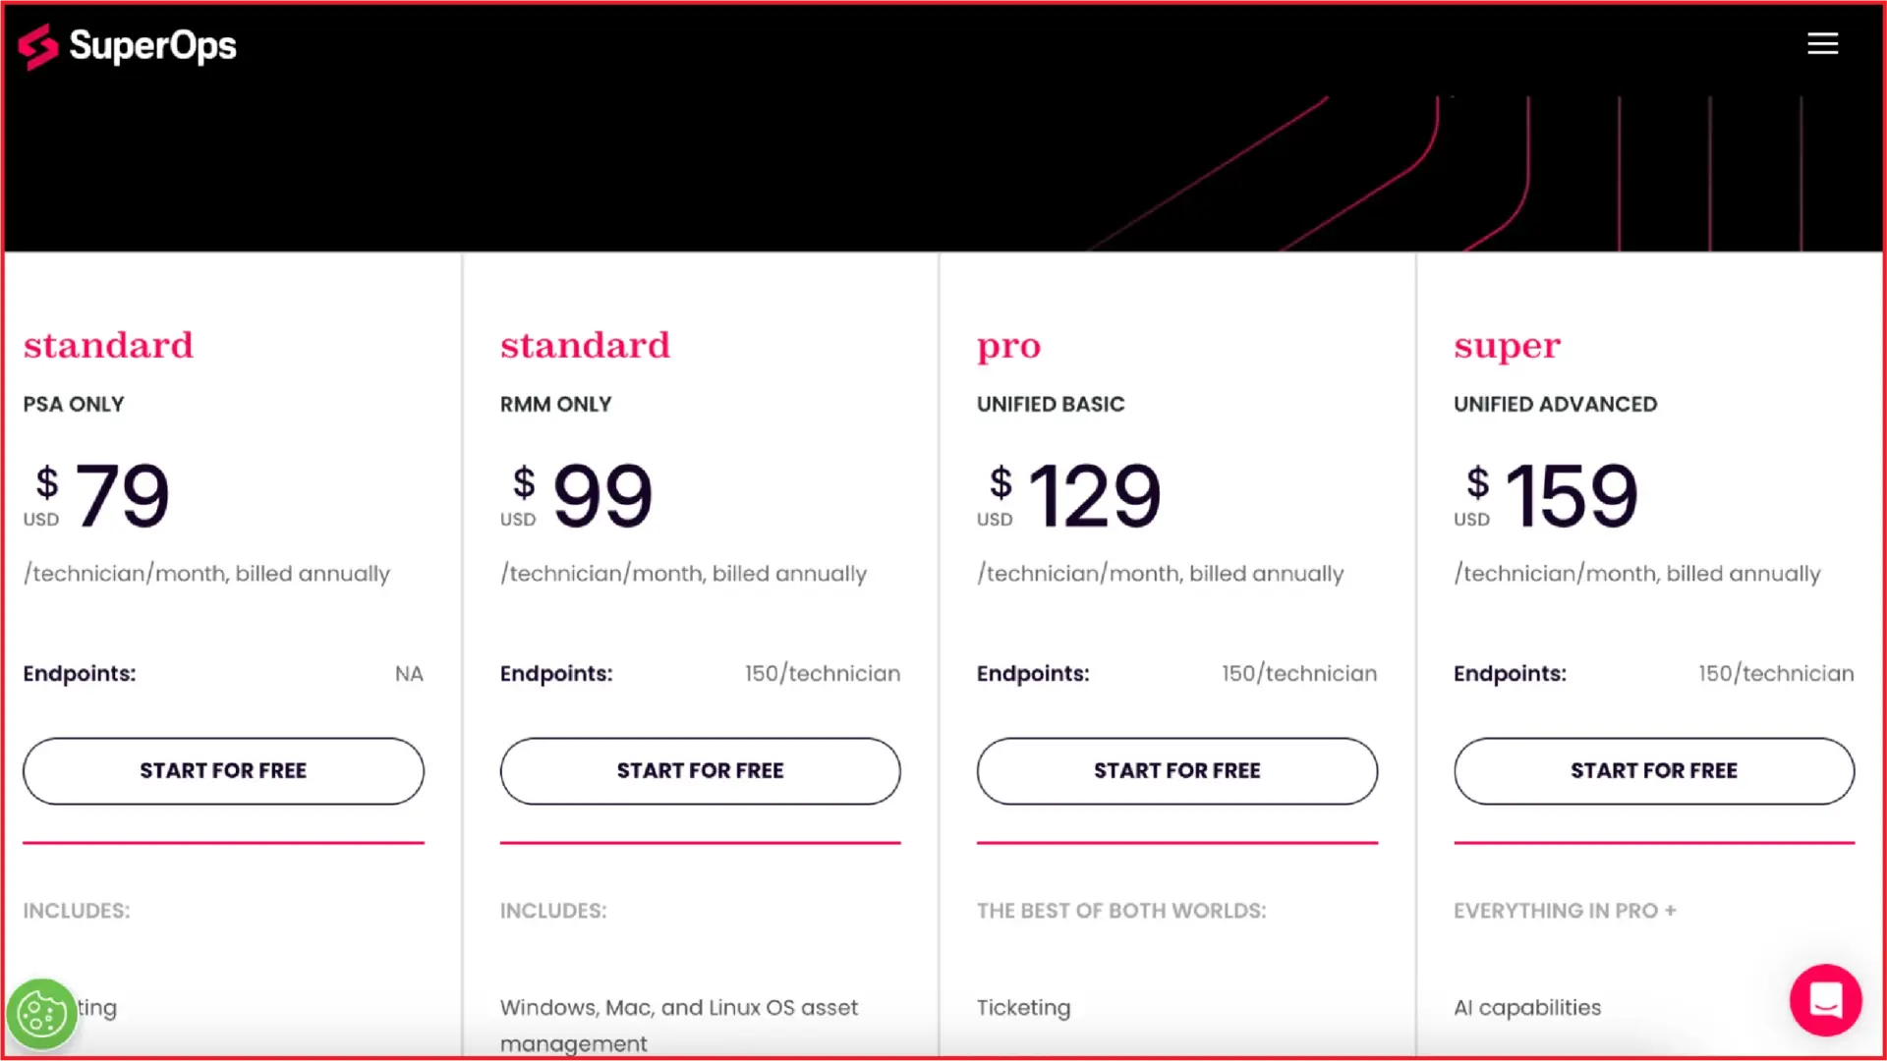Start for free on the Unified Advanced plan
The height and width of the screenshot is (1061, 1887).
coord(1654,771)
